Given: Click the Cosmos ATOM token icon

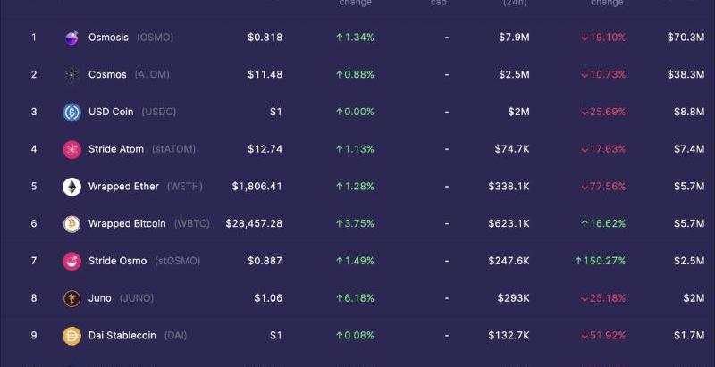Looking at the screenshot, I should [x=71, y=75].
